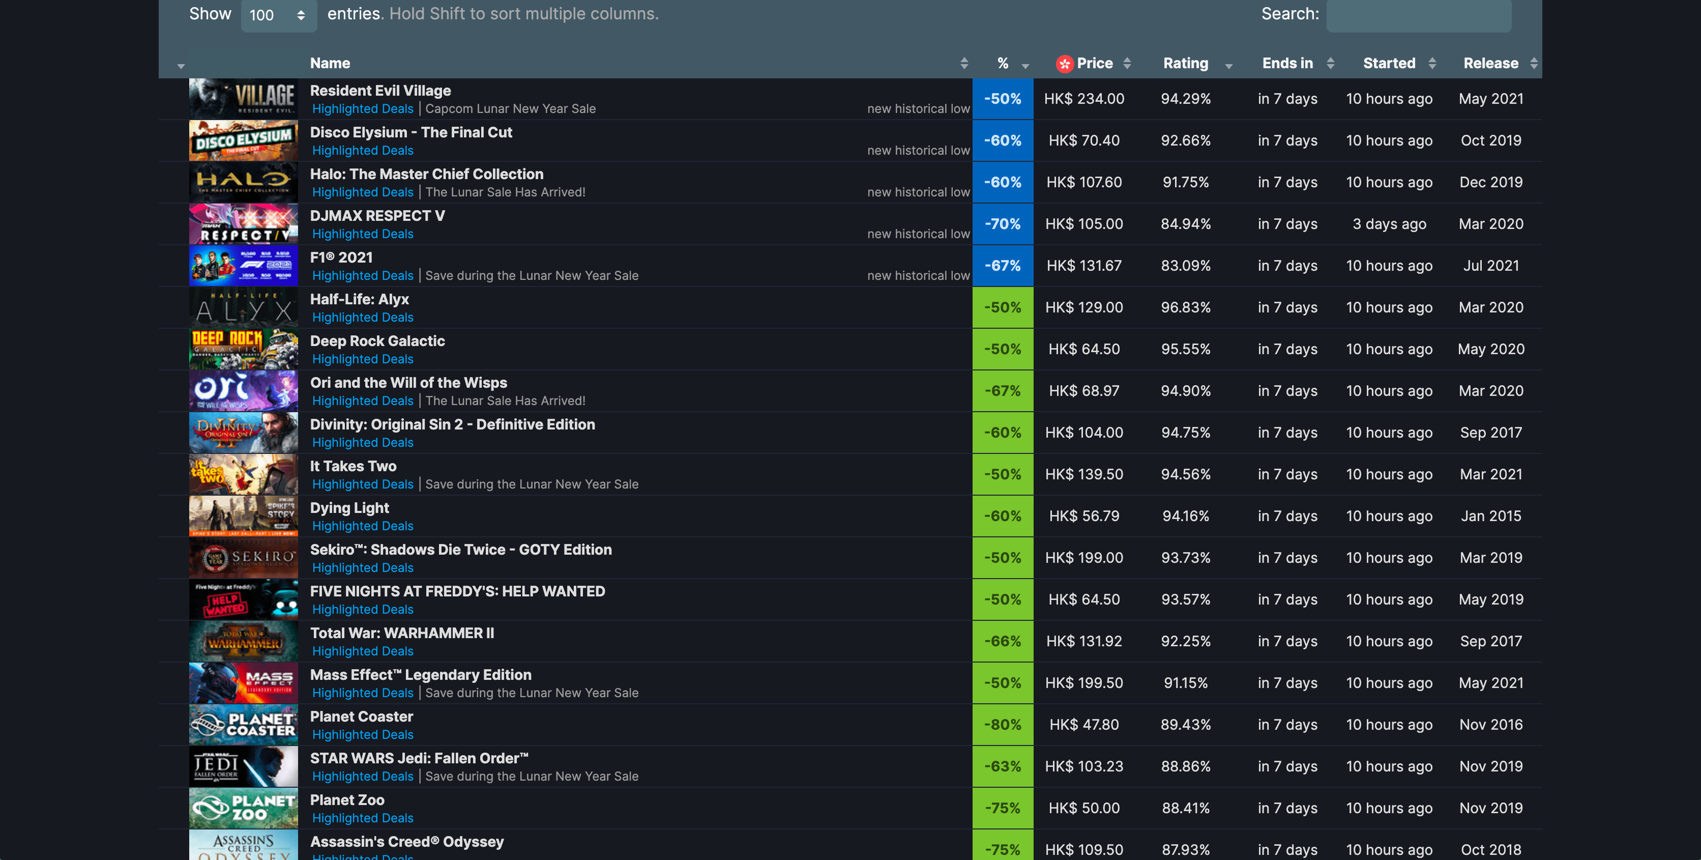Open the Deep Rock Galactic title link
Image resolution: width=1701 pixels, height=860 pixels.
(x=377, y=341)
